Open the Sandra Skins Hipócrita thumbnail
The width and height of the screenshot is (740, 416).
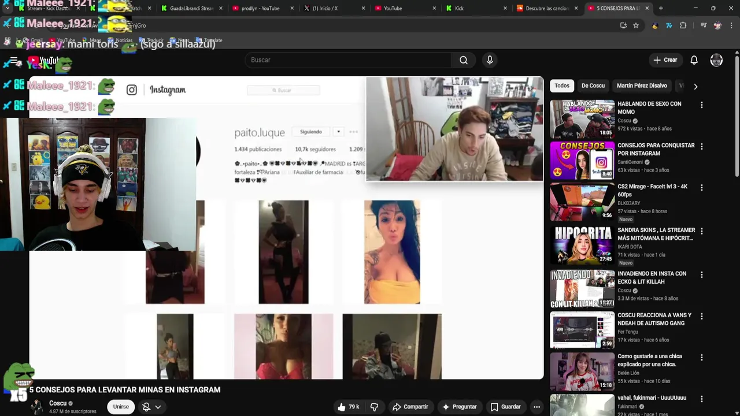(582, 245)
